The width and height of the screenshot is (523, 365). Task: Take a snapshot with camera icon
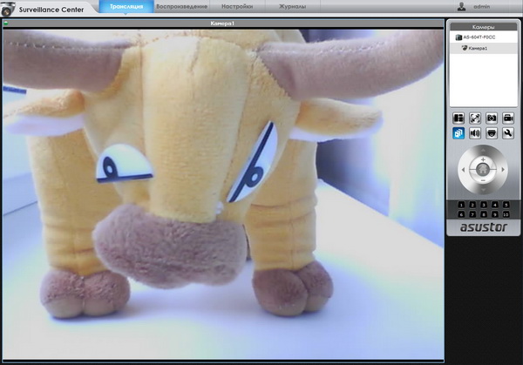[x=492, y=118]
